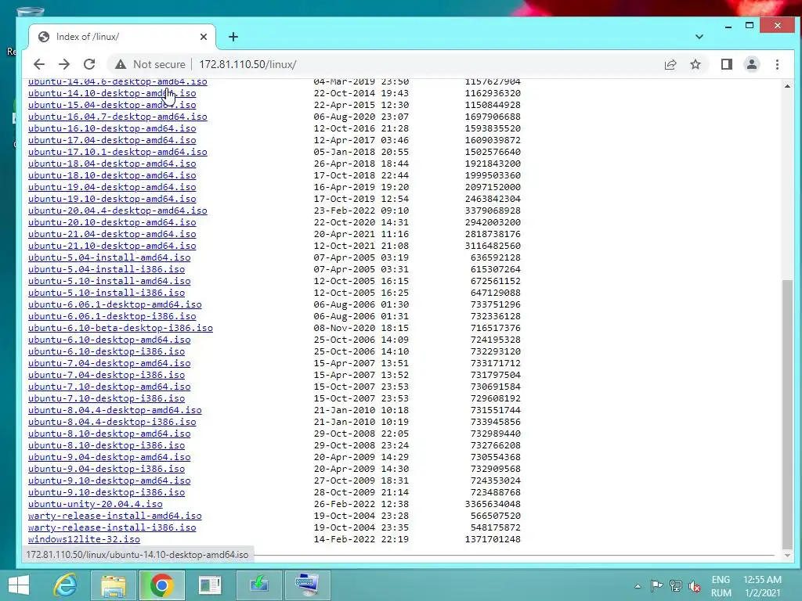Open ubuntu-8.04.4-desktop-i386.iso link
The image size is (802, 601).
click(112, 422)
